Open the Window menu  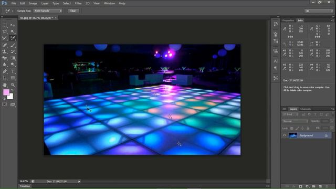110,3
